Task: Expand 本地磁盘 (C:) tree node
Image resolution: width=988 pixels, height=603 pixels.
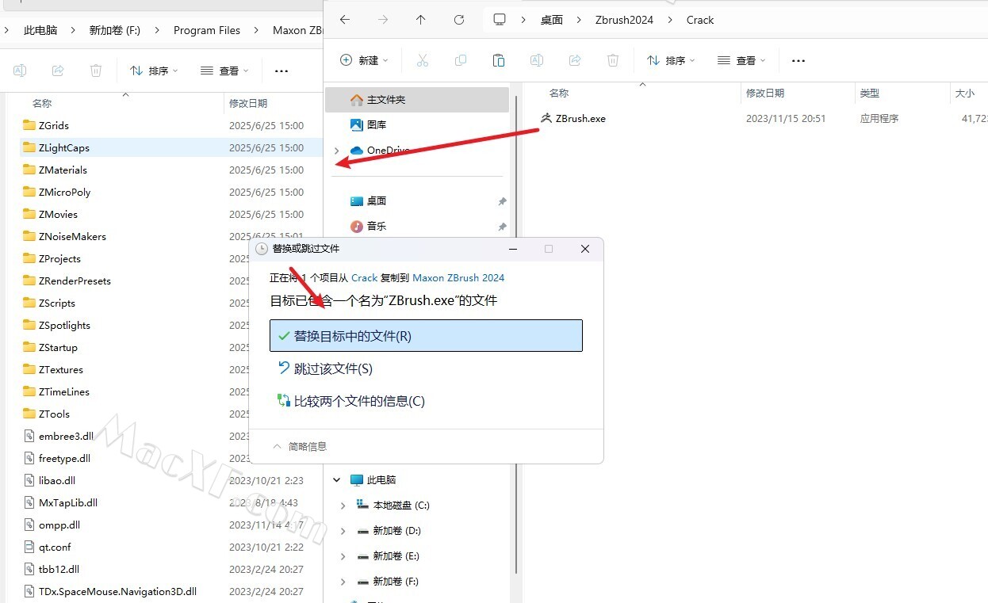Action: [x=343, y=506]
